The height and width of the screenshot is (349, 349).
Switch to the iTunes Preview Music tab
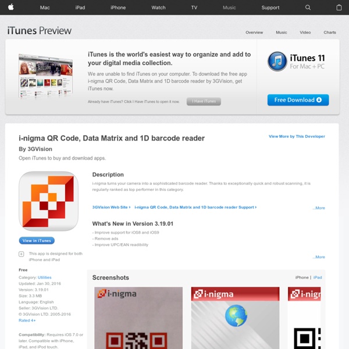pos(282,32)
